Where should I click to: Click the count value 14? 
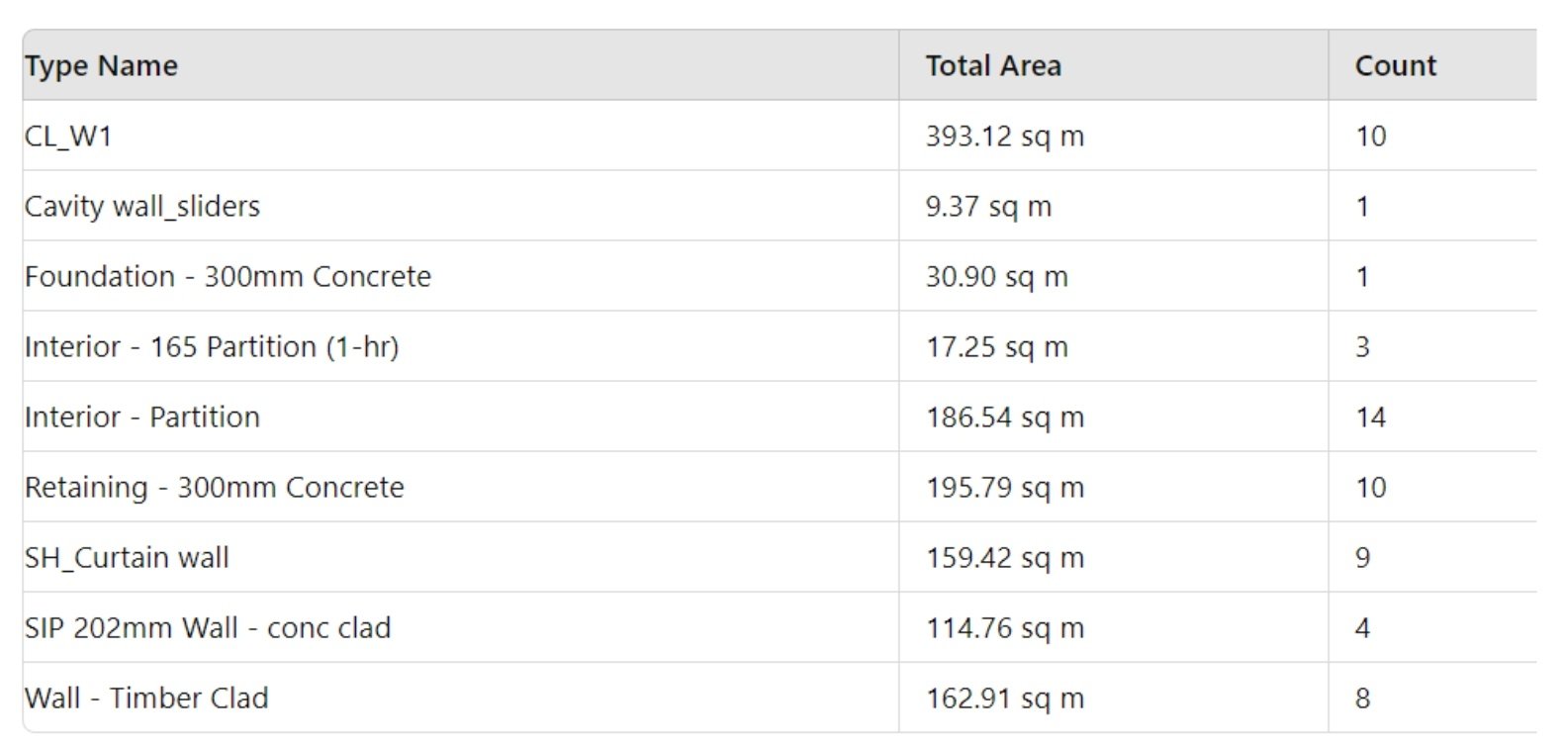tap(1370, 417)
